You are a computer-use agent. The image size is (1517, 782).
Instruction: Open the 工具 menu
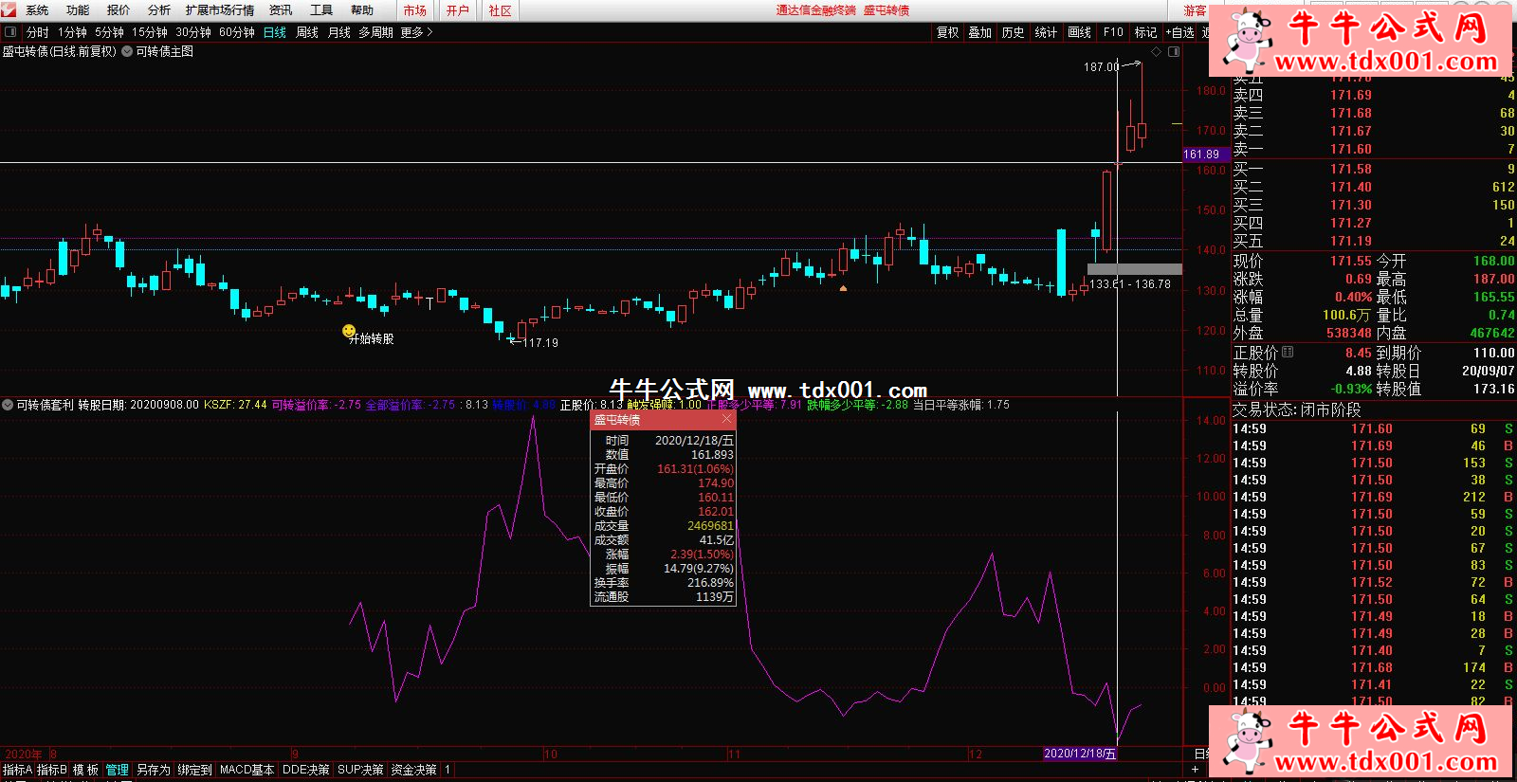pos(321,10)
